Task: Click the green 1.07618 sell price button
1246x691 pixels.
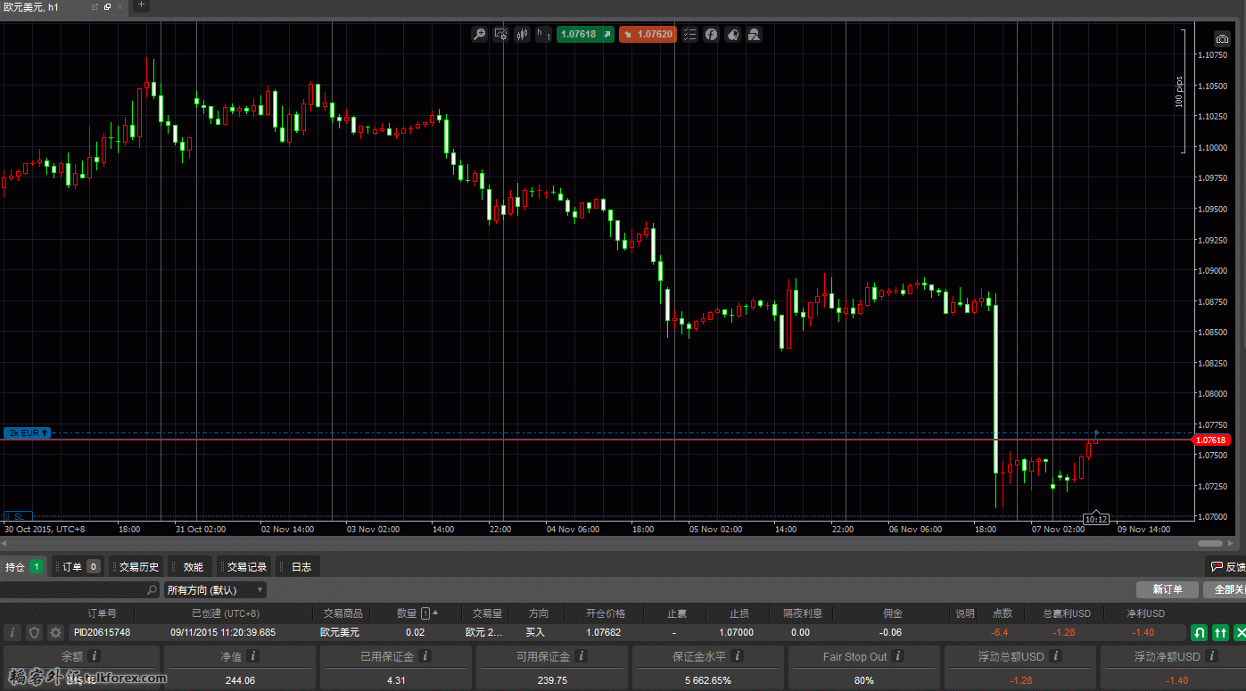Action: click(x=585, y=35)
